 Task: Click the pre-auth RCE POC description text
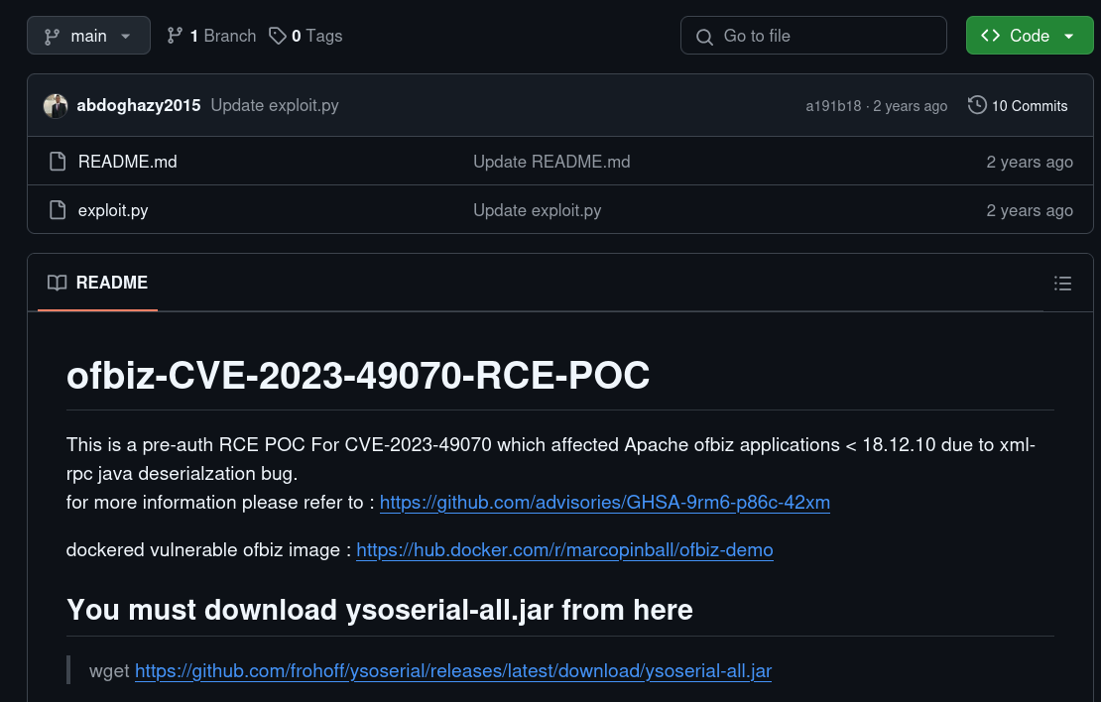pos(550,459)
